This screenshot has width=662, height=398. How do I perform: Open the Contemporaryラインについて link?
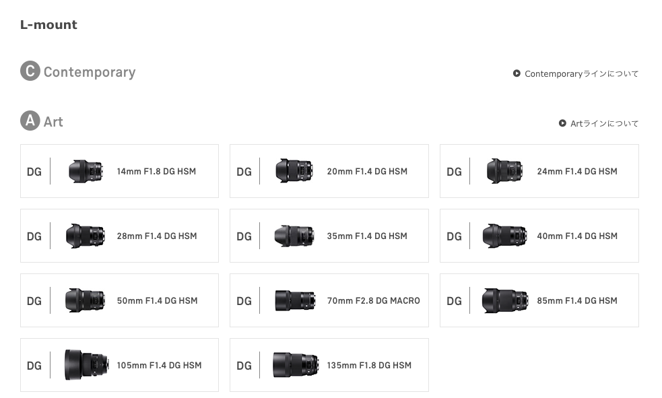point(581,73)
